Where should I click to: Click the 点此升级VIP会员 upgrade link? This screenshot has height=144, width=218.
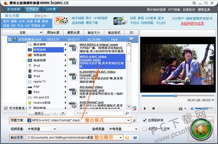[x=193, y=23]
